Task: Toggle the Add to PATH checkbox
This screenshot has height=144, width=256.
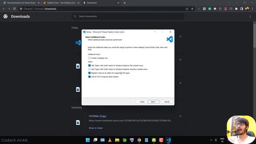Action: coord(89,77)
